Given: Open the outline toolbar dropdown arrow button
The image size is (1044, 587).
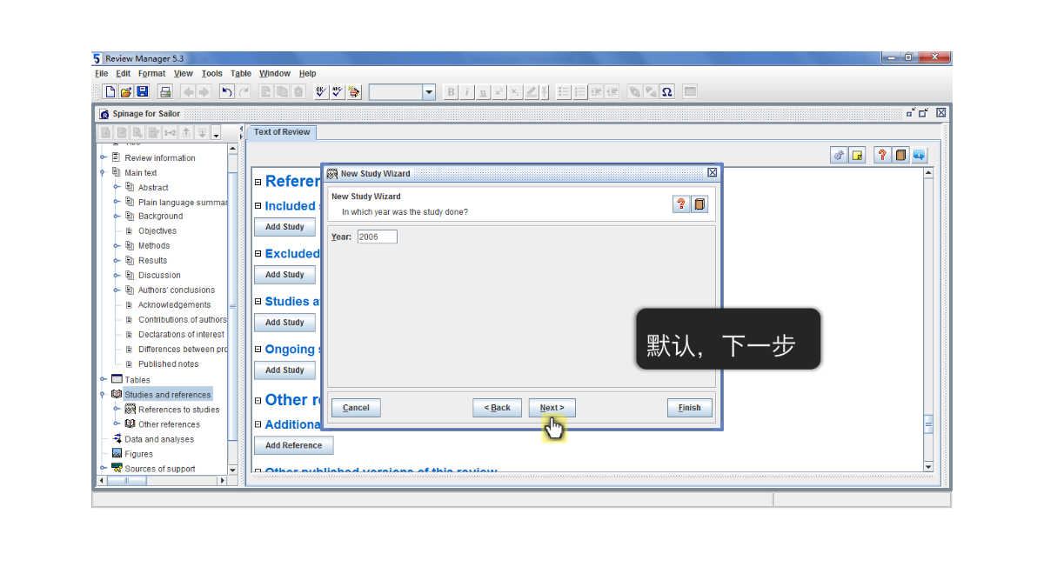Looking at the screenshot, I should click(x=217, y=133).
